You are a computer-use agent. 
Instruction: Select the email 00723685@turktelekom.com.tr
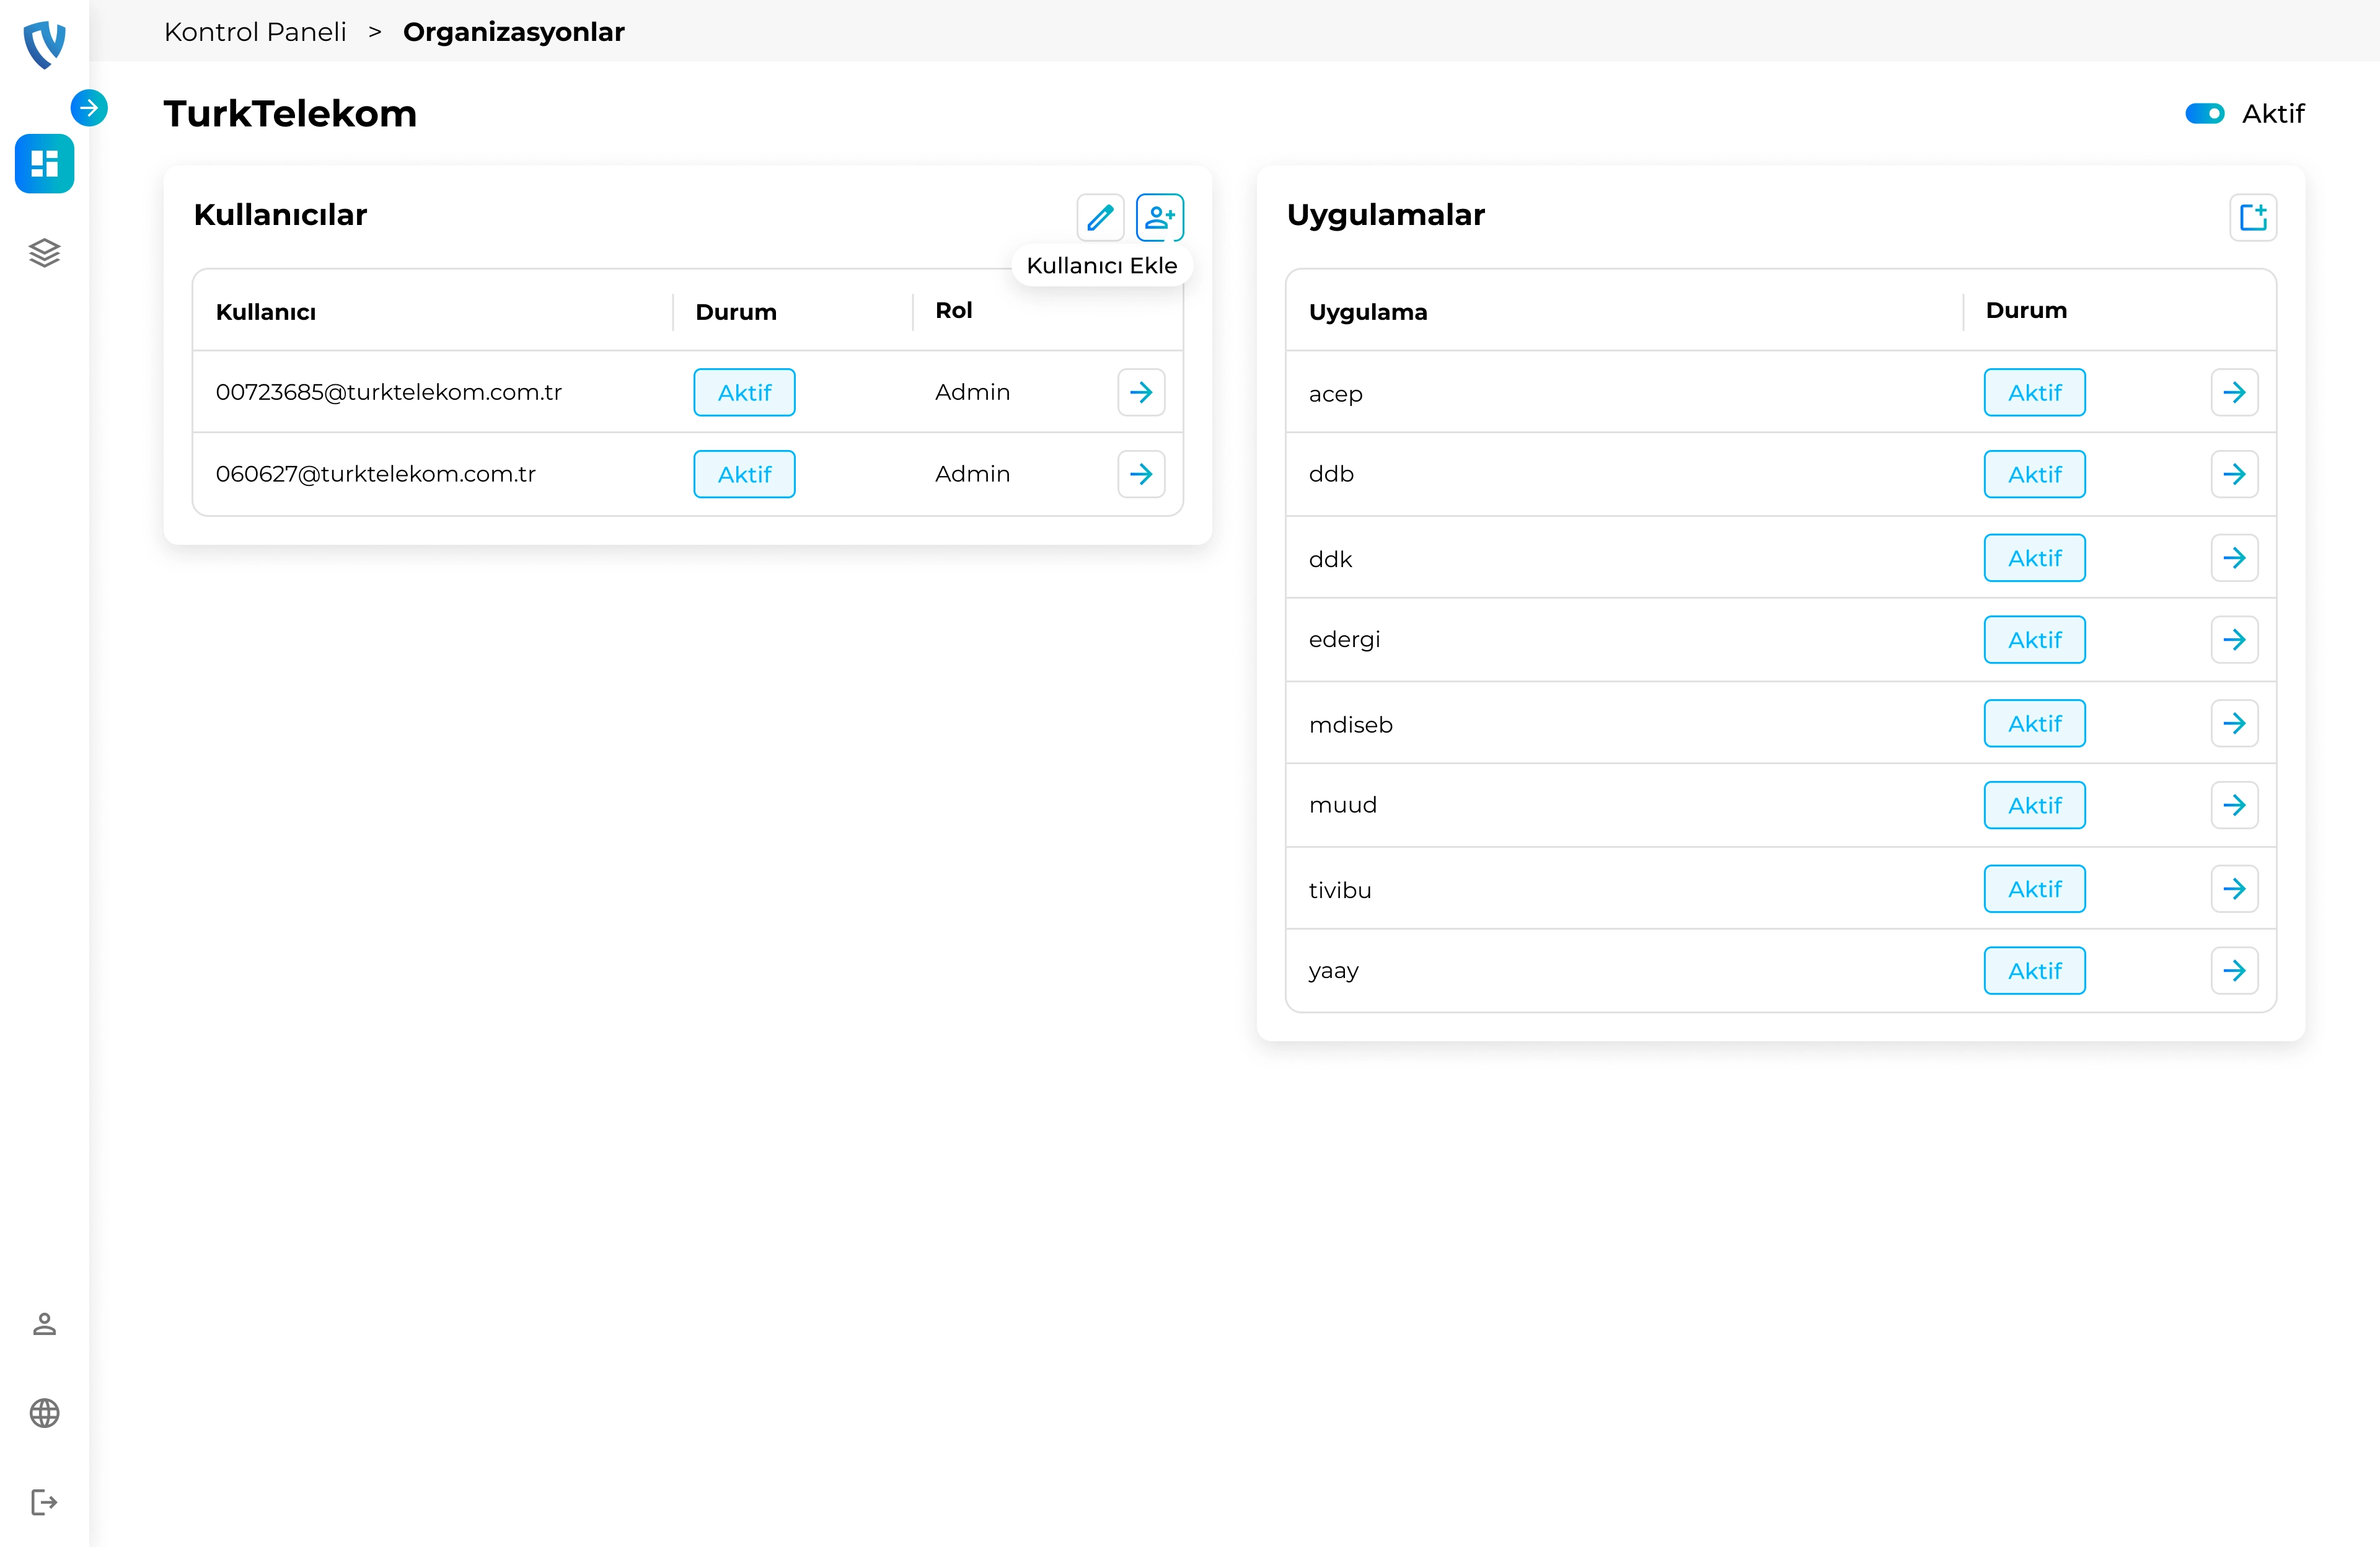pyautogui.click(x=389, y=392)
